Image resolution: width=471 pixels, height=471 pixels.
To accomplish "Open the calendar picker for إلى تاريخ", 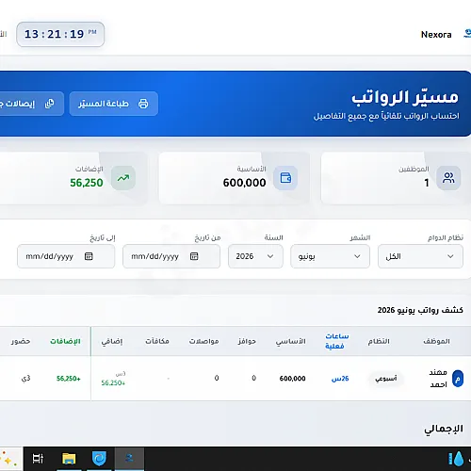I will (x=89, y=256).
